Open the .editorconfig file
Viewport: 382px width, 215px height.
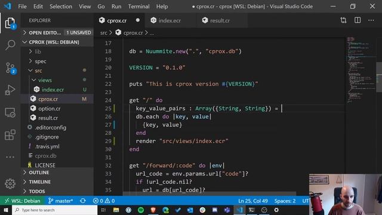coord(57,127)
